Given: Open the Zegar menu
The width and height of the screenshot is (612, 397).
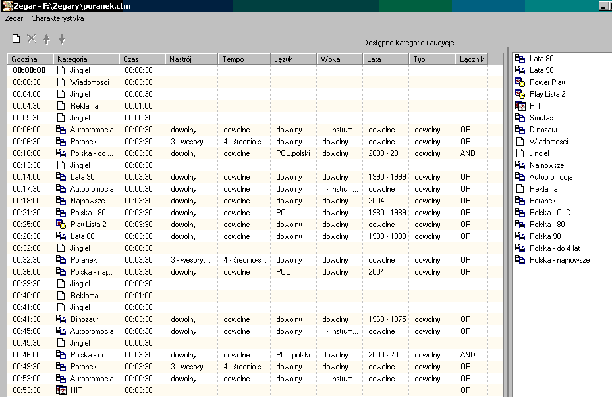Looking at the screenshot, I should point(14,18).
